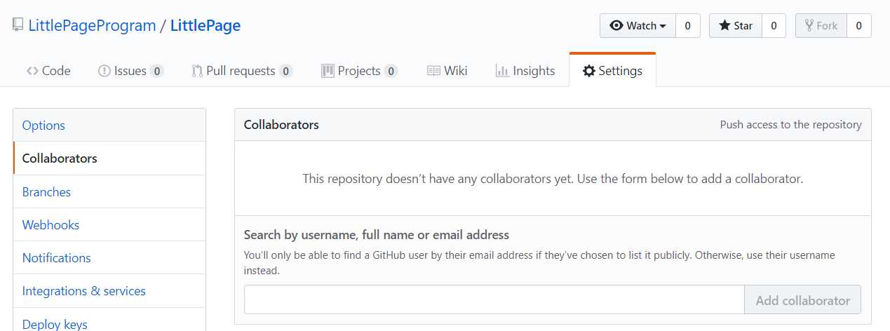Click the star icon to star repository
Image resolution: width=890 pixels, height=331 pixels.
724,26
